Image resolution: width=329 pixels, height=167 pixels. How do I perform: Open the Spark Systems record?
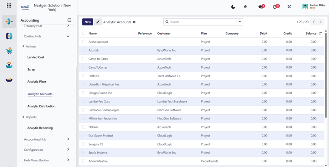(98, 153)
